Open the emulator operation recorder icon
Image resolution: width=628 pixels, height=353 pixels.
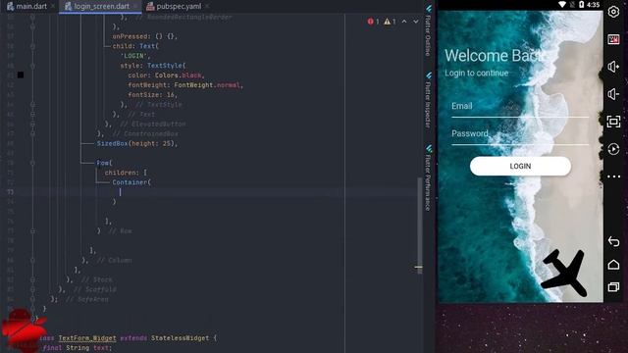pos(613,149)
